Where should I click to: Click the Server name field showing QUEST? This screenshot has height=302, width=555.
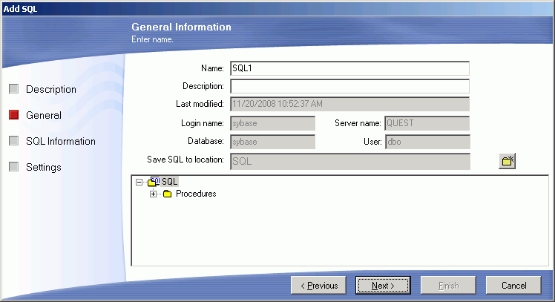pyautogui.click(x=427, y=123)
